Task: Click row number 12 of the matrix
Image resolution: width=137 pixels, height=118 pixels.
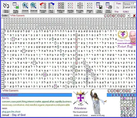Action: click(x=3, y=75)
